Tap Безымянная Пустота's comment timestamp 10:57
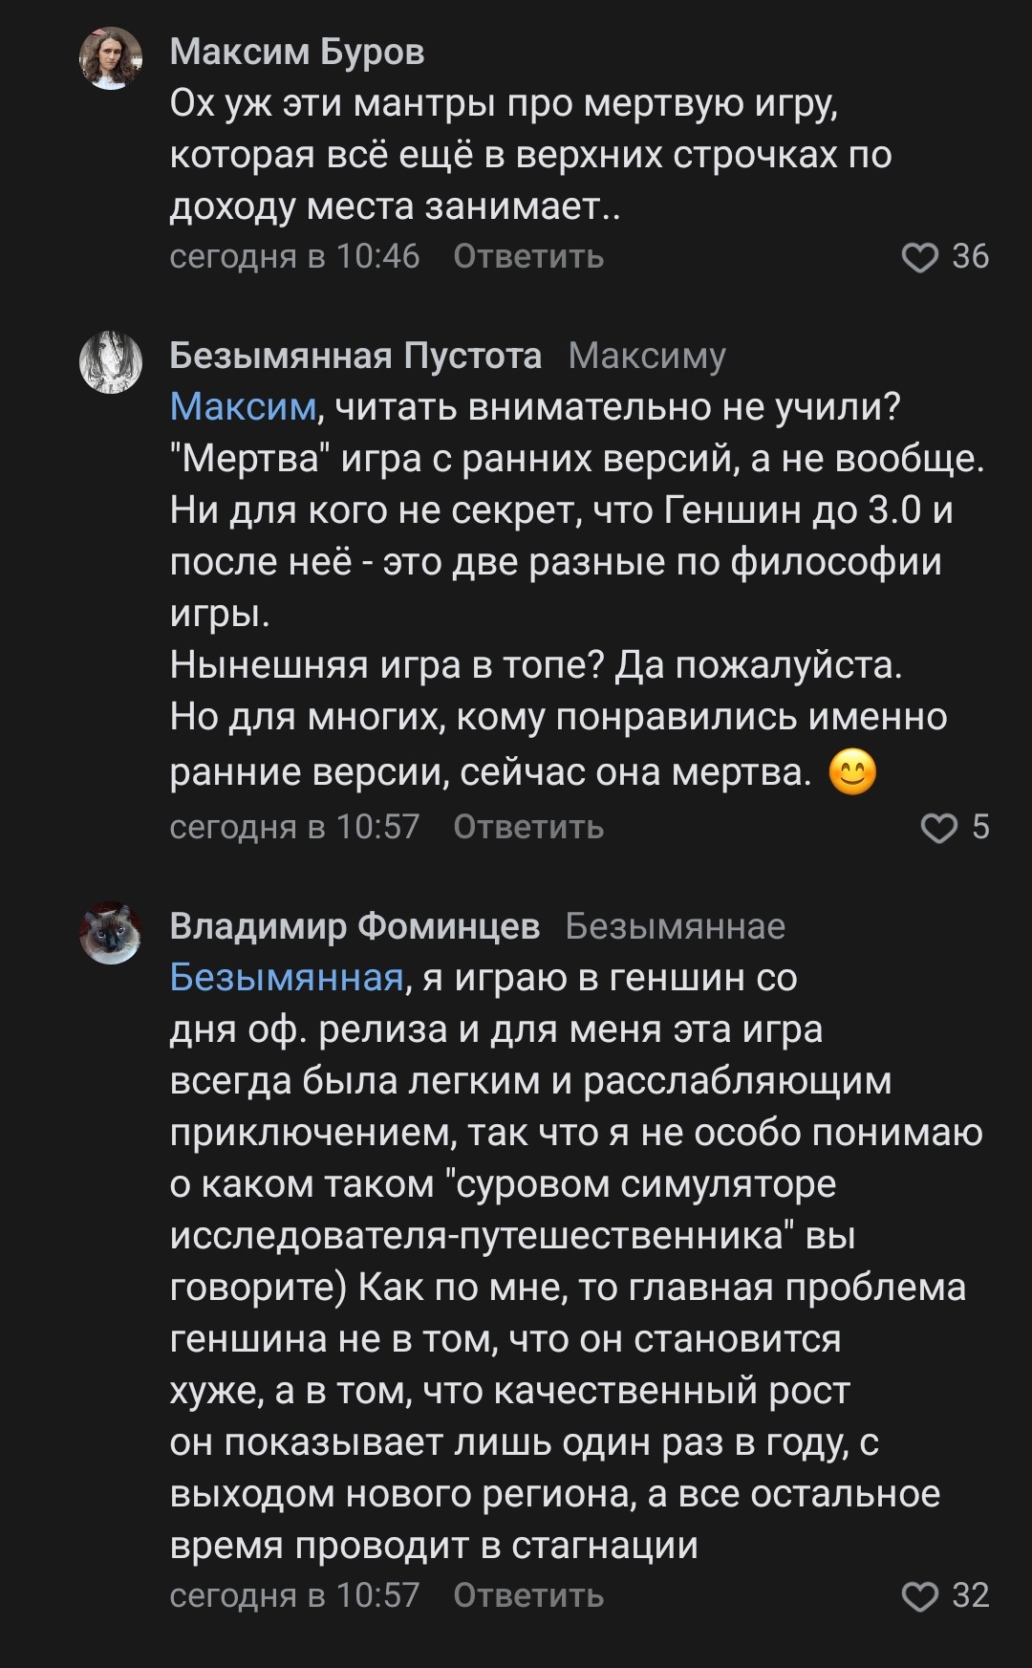1032x1668 pixels. pyautogui.click(x=294, y=827)
